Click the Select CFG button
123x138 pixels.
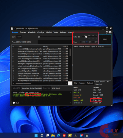tap(16, 88)
